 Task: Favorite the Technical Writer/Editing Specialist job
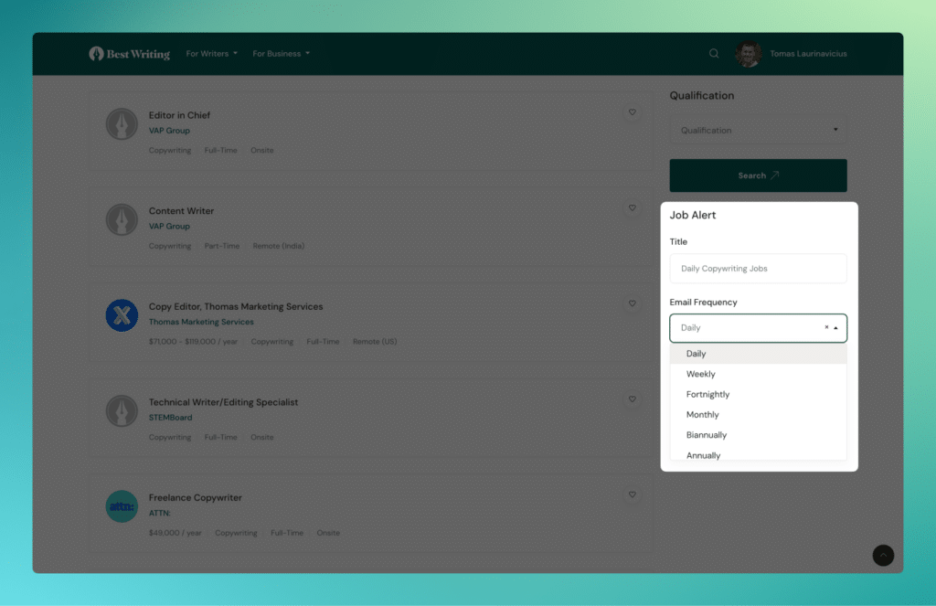click(x=633, y=399)
